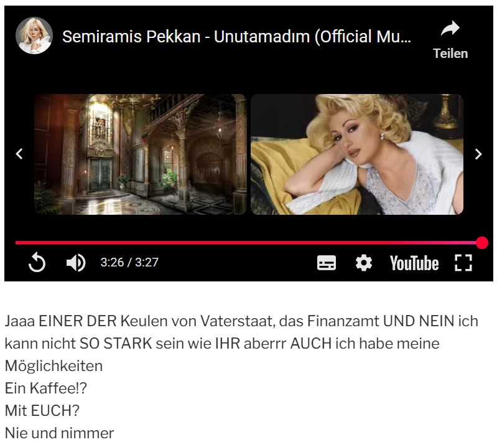The width and height of the screenshot is (497, 447).
Task: Open the Semiramis Pekkan channel avatar
Action: [34, 35]
